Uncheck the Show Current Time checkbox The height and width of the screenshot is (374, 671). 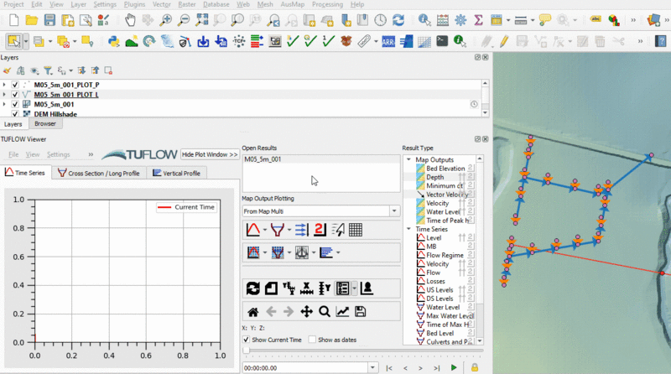(x=247, y=340)
